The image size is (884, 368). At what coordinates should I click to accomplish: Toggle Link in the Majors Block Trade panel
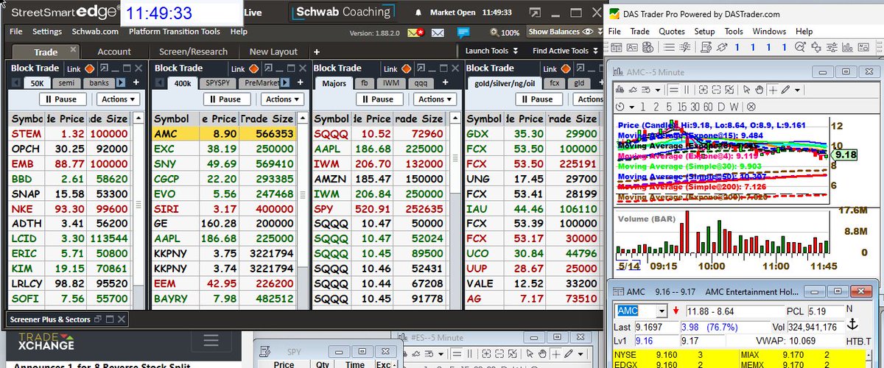click(405, 68)
